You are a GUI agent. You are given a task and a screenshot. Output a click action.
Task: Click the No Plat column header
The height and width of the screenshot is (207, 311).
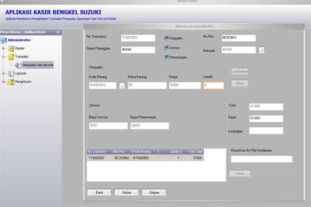pos(122,152)
